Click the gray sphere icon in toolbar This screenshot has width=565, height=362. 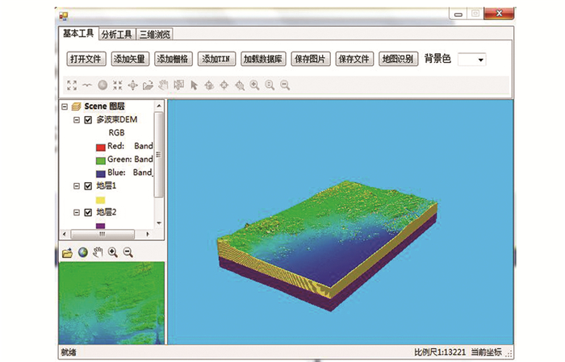(x=103, y=85)
